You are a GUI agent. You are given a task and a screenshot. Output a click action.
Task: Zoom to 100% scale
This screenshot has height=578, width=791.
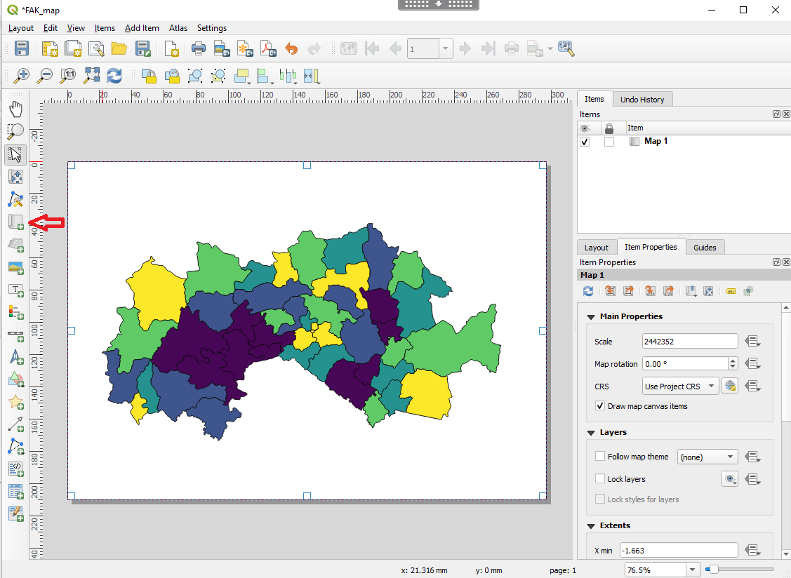click(x=68, y=76)
